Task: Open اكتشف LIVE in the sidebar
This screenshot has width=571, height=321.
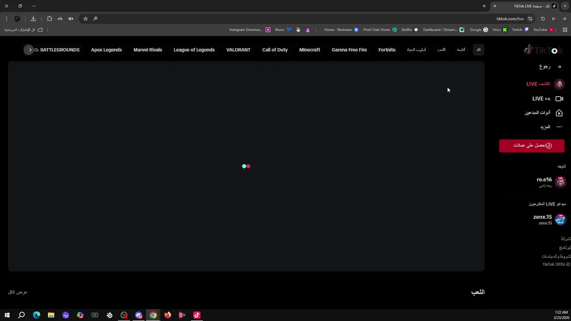Action: 545,84
